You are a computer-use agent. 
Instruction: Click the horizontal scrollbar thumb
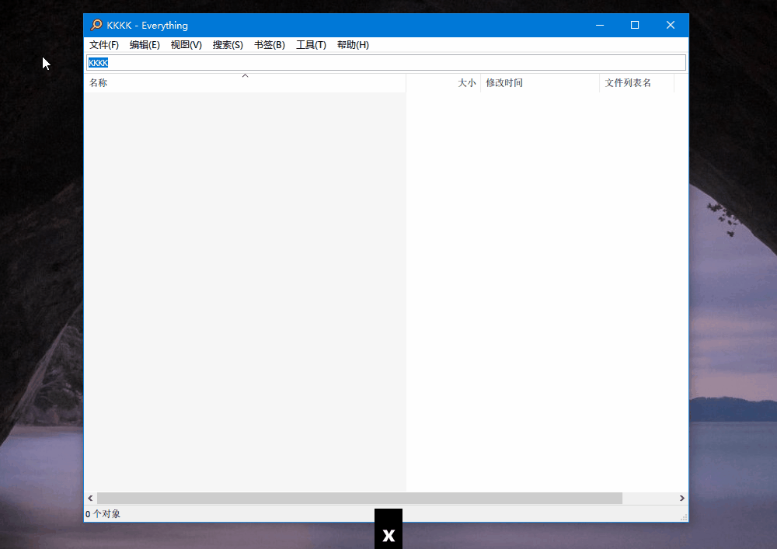pyautogui.click(x=359, y=498)
